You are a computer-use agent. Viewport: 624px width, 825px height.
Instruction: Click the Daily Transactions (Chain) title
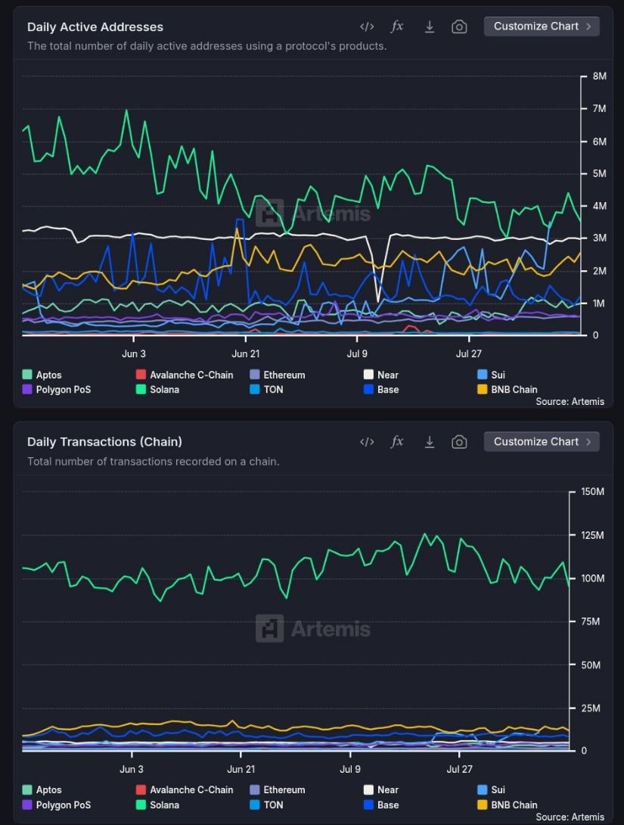point(104,442)
